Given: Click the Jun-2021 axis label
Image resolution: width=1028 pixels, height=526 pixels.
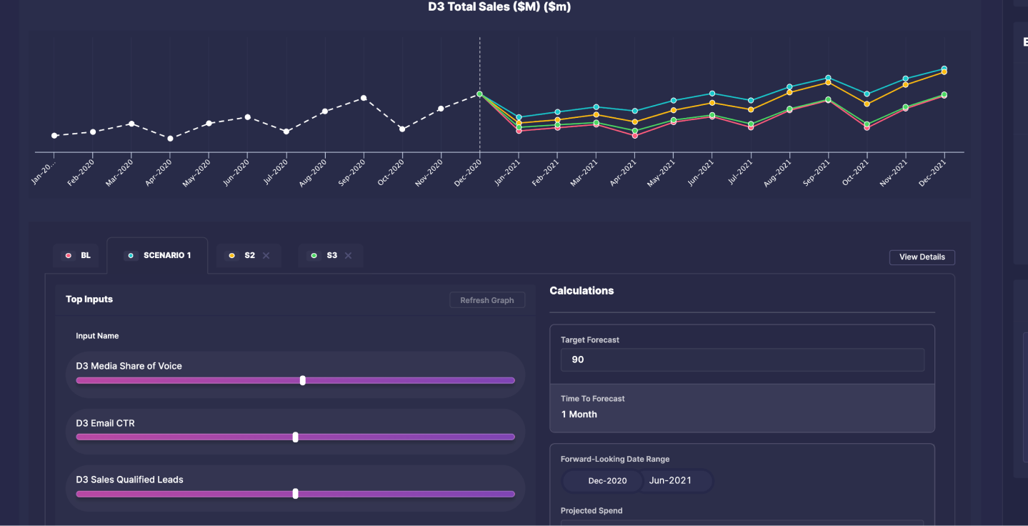Looking at the screenshot, I should click(x=700, y=172).
